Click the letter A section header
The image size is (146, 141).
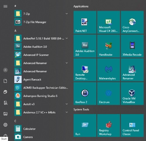click(15, 31)
